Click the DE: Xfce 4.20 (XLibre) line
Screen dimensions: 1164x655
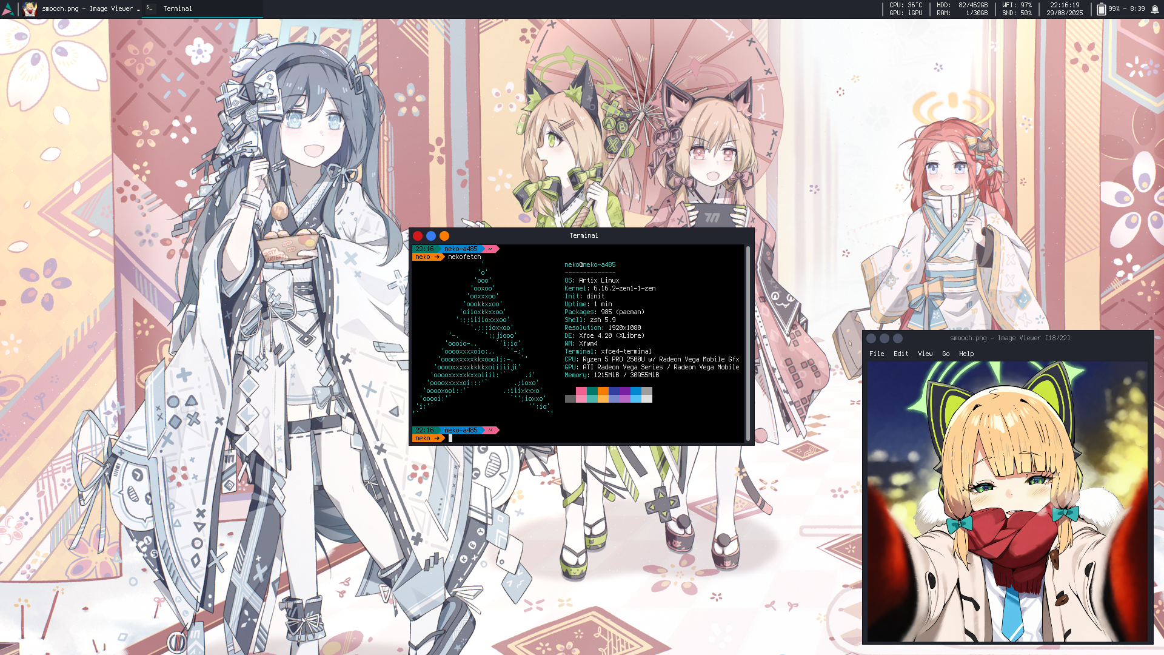coord(604,336)
